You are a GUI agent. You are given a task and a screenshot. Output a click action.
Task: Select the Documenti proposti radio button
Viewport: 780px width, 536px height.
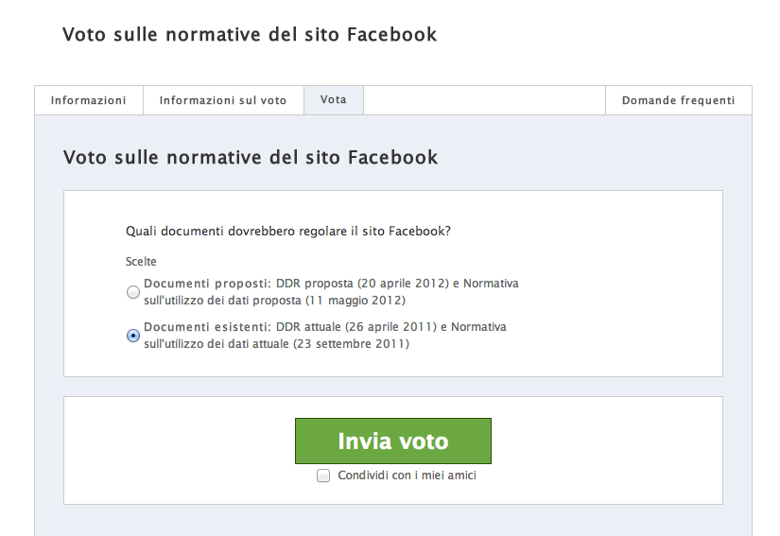point(133,292)
